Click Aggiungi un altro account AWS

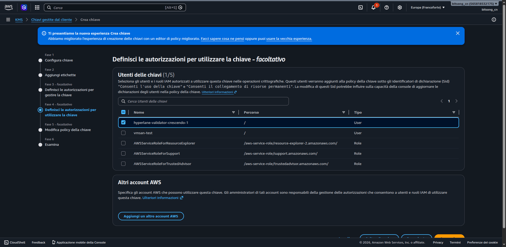(151, 216)
